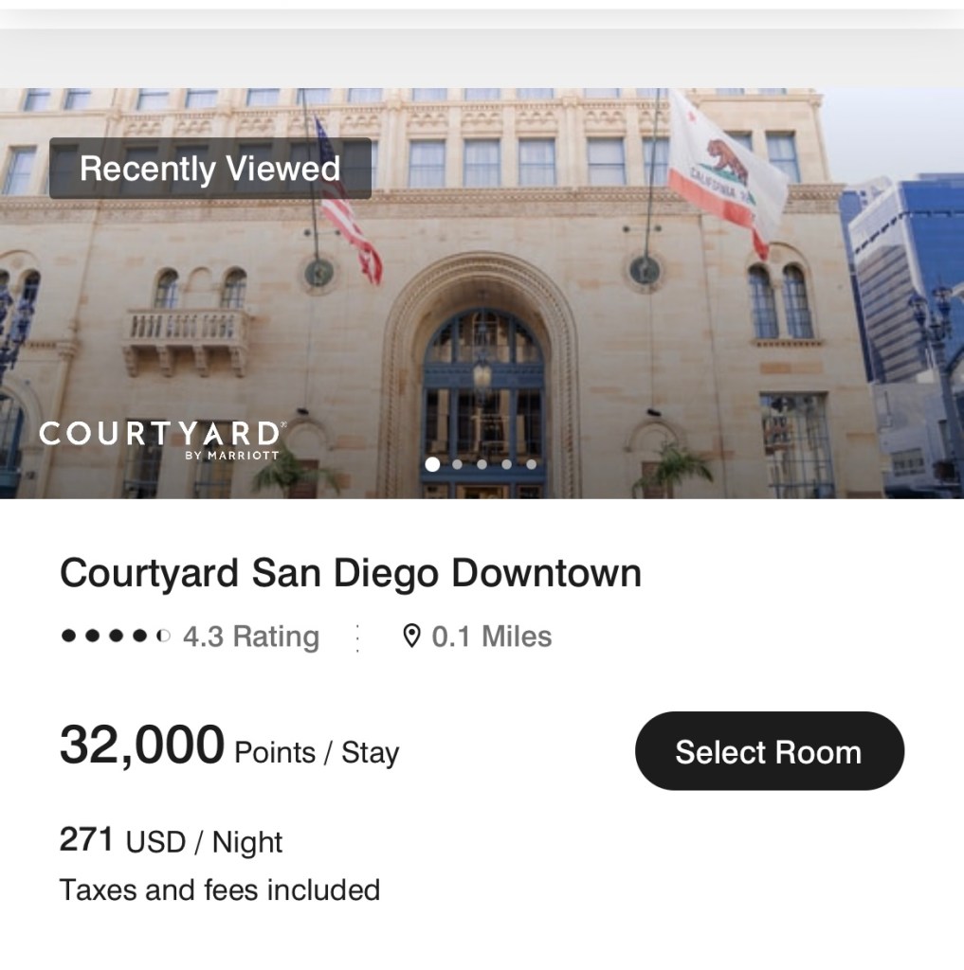The width and height of the screenshot is (964, 970).
Task: Click the half-filled fifth rating dot
Action: [x=163, y=636]
